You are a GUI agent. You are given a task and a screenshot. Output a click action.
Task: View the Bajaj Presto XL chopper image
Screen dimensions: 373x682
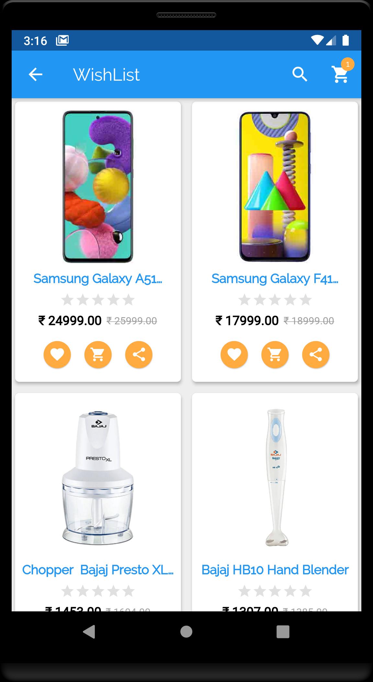[98, 478]
